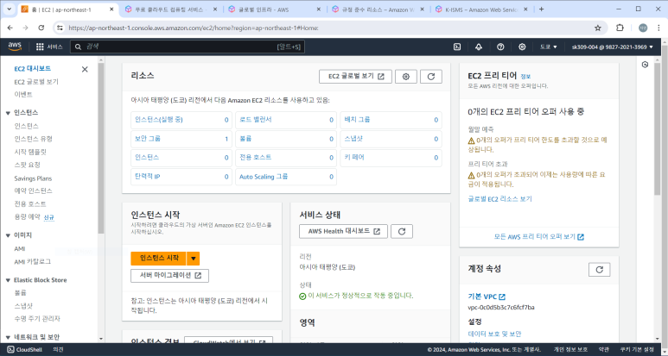The width and height of the screenshot is (668, 356).
Task: Open the notifications bell icon
Action: [x=479, y=47]
